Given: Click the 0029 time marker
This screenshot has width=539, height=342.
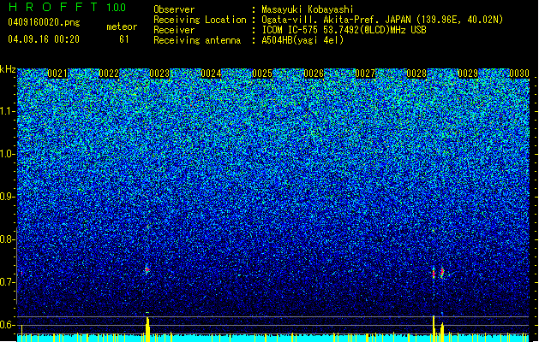Looking at the screenshot, I should point(468,74).
